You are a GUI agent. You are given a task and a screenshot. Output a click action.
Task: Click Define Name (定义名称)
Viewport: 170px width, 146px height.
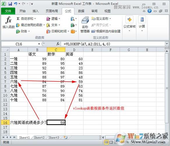(101, 19)
